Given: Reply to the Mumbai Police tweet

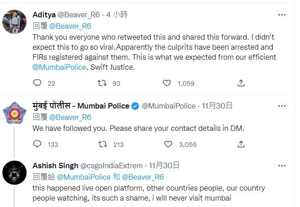Looking at the screenshot, I should (38, 144).
